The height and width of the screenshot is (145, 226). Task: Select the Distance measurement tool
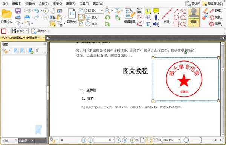[x=216, y=11]
